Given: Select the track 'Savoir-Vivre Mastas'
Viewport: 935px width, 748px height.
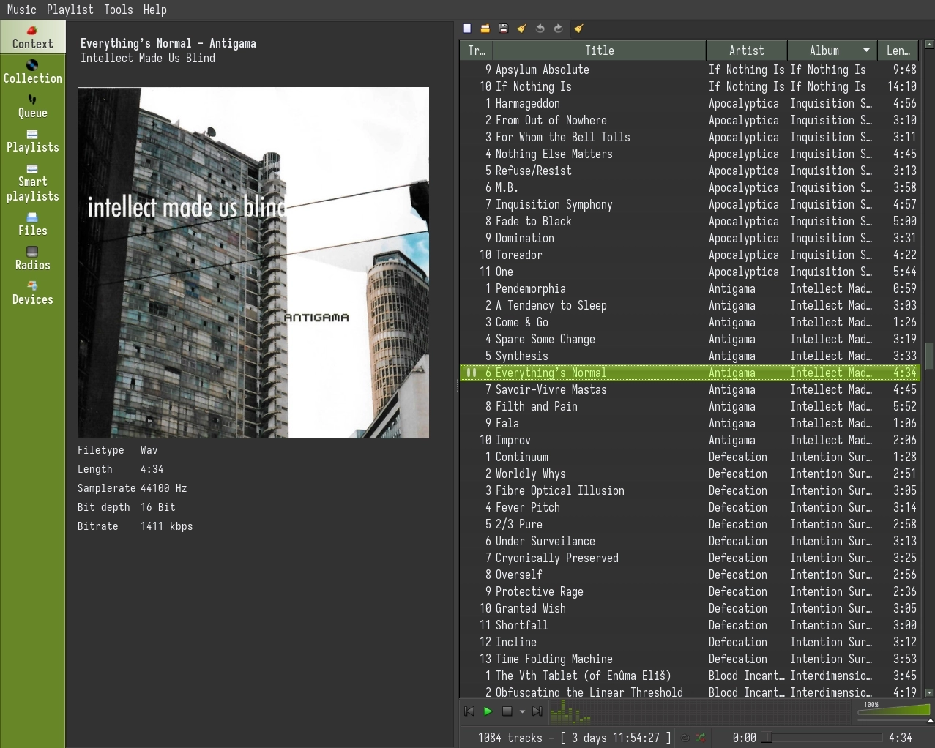Looking at the screenshot, I should click(688, 389).
